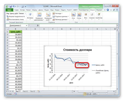Open the Подписи данных dropdown
Image resolution: width=124 pixels, height=101 pixels.
tap(60, 16)
